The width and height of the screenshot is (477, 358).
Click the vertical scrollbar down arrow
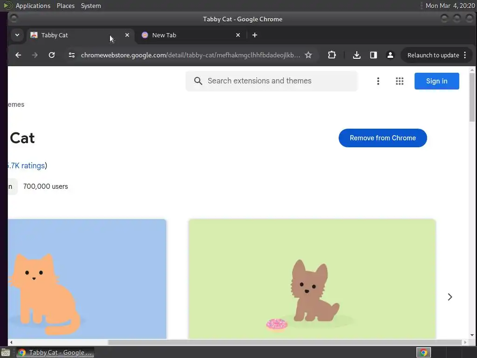pos(472,336)
